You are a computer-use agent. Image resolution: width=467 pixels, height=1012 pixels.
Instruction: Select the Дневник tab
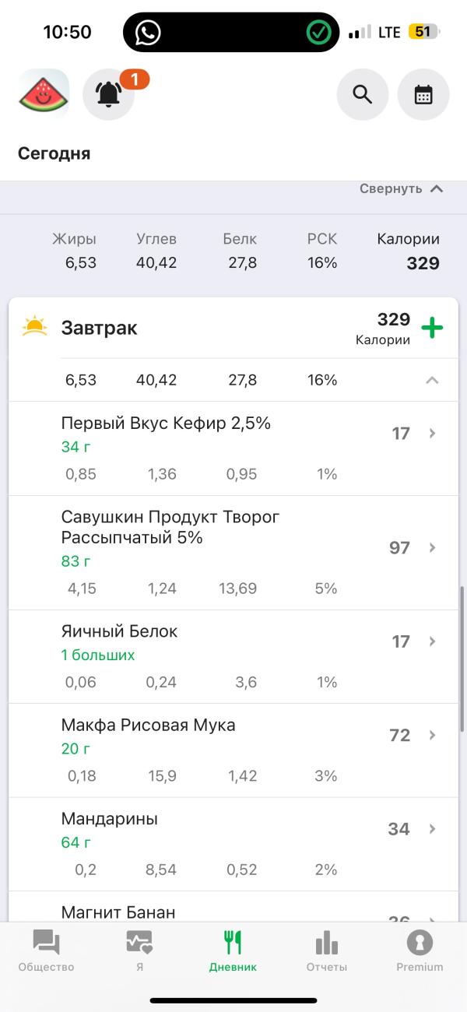(x=233, y=951)
